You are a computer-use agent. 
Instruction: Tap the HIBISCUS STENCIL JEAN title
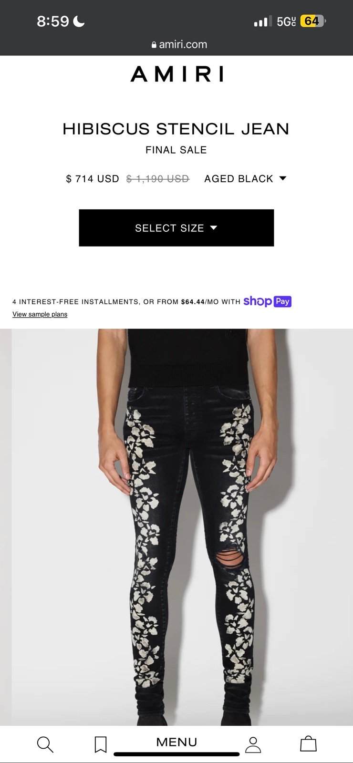click(x=176, y=129)
